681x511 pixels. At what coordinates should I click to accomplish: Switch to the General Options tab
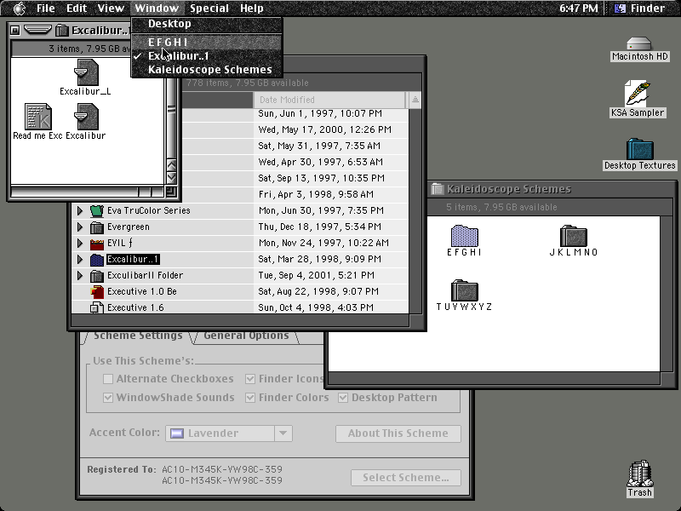(246, 336)
